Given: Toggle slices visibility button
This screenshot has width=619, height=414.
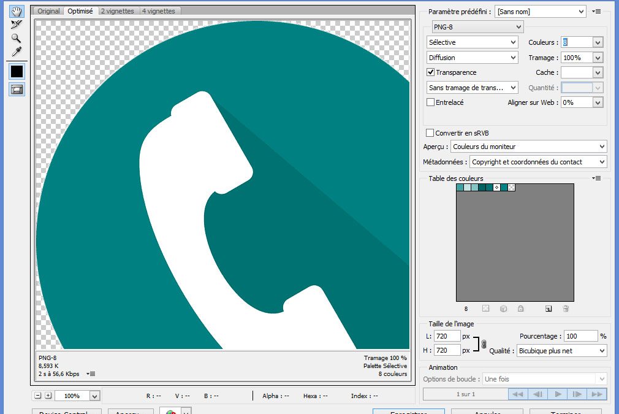Looking at the screenshot, I should point(17,90).
